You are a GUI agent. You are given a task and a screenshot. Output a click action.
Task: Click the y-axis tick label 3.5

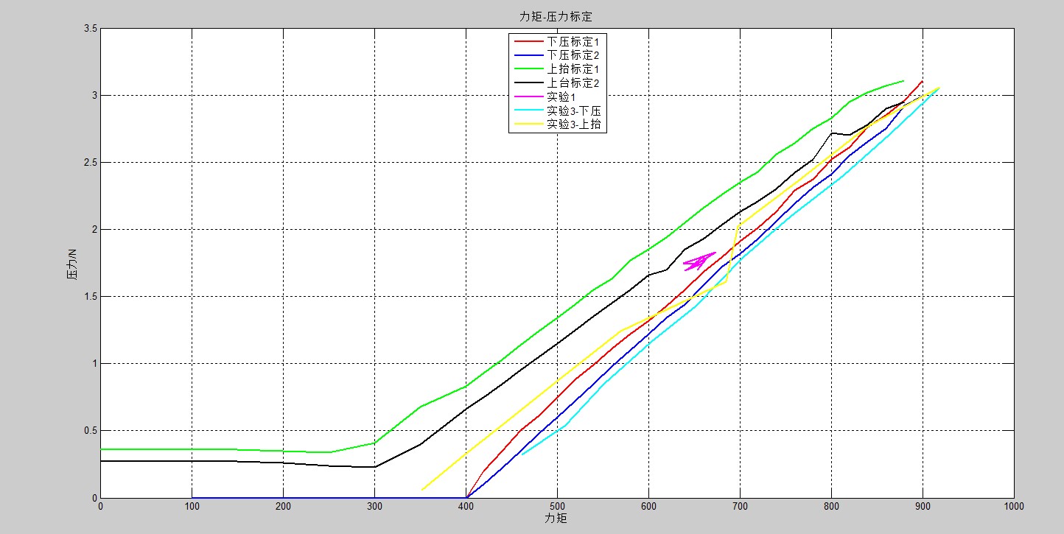click(89, 29)
